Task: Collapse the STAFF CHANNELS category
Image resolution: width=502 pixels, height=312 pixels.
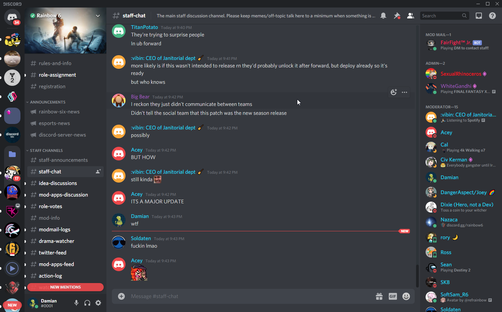Action: 45,151
